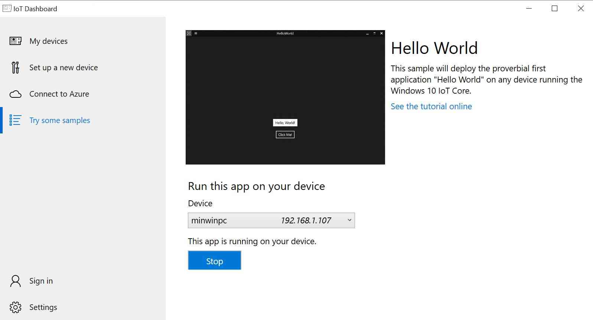Click the sample description paragraph
Screen dimensions: 593x320
[486, 80]
